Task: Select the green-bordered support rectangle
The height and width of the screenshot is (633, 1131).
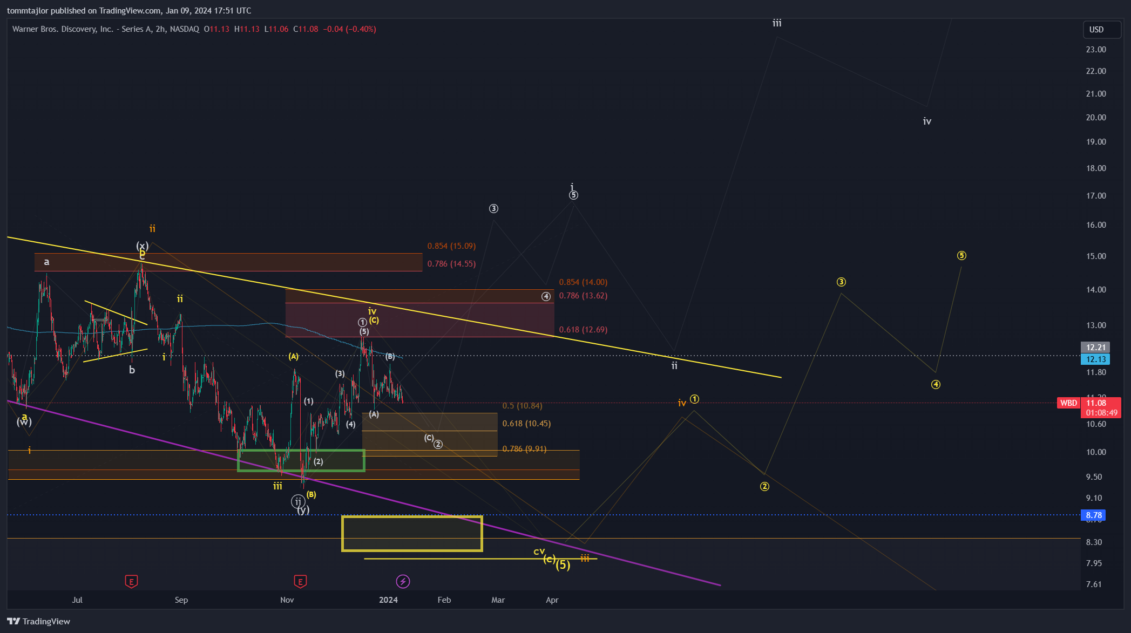Action: [x=301, y=460]
